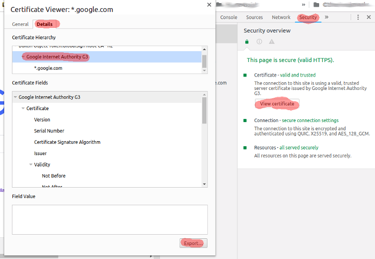The height and width of the screenshot is (259, 375).
Task: Select the Issuer field
Action: (40, 154)
